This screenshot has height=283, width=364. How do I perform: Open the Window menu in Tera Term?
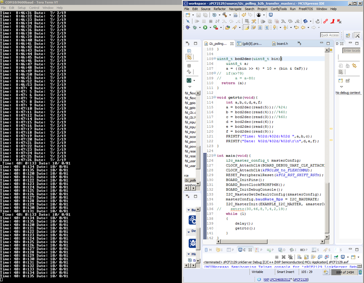tap(48, 8)
